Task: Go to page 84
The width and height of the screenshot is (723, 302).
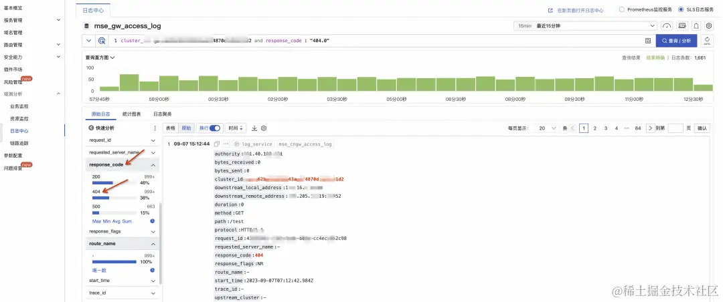Action: tap(638, 128)
